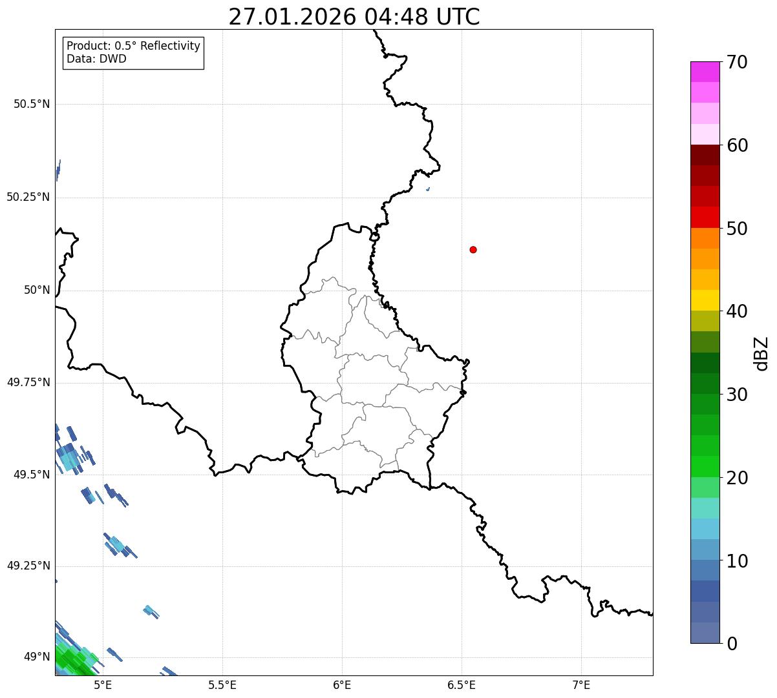
Task: Click the 49°N latitude label
Action: coord(37,657)
